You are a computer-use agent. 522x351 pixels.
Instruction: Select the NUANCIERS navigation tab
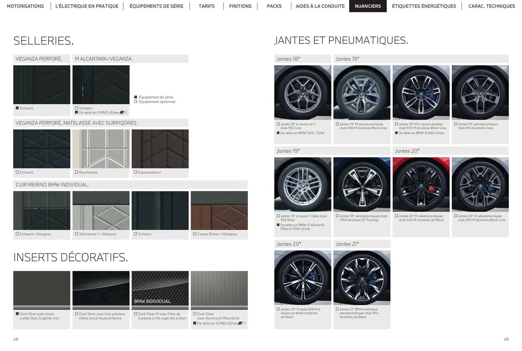click(x=368, y=6)
